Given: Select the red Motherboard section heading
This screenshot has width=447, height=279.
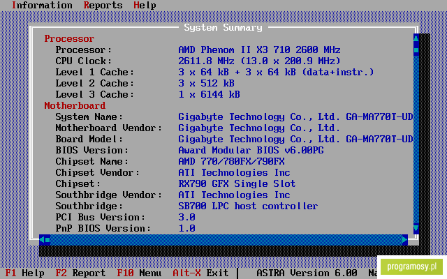Looking at the screenshot, I should (x=75, y=105).
